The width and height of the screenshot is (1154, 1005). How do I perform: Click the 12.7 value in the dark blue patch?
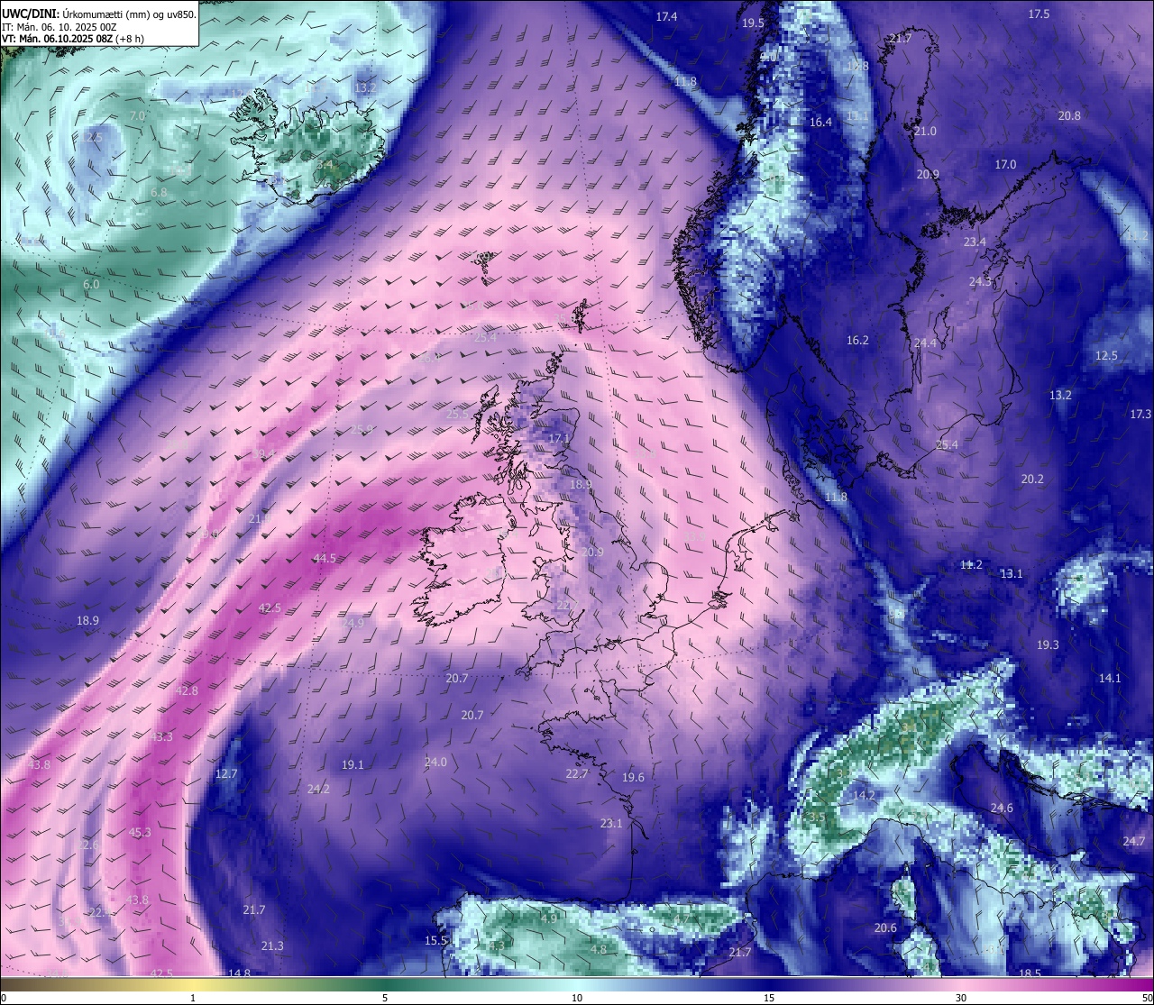pos(226,773)
